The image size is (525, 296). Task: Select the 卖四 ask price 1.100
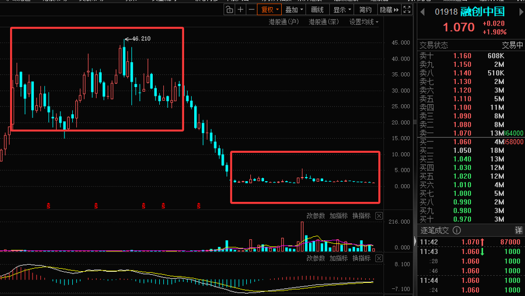462,108
